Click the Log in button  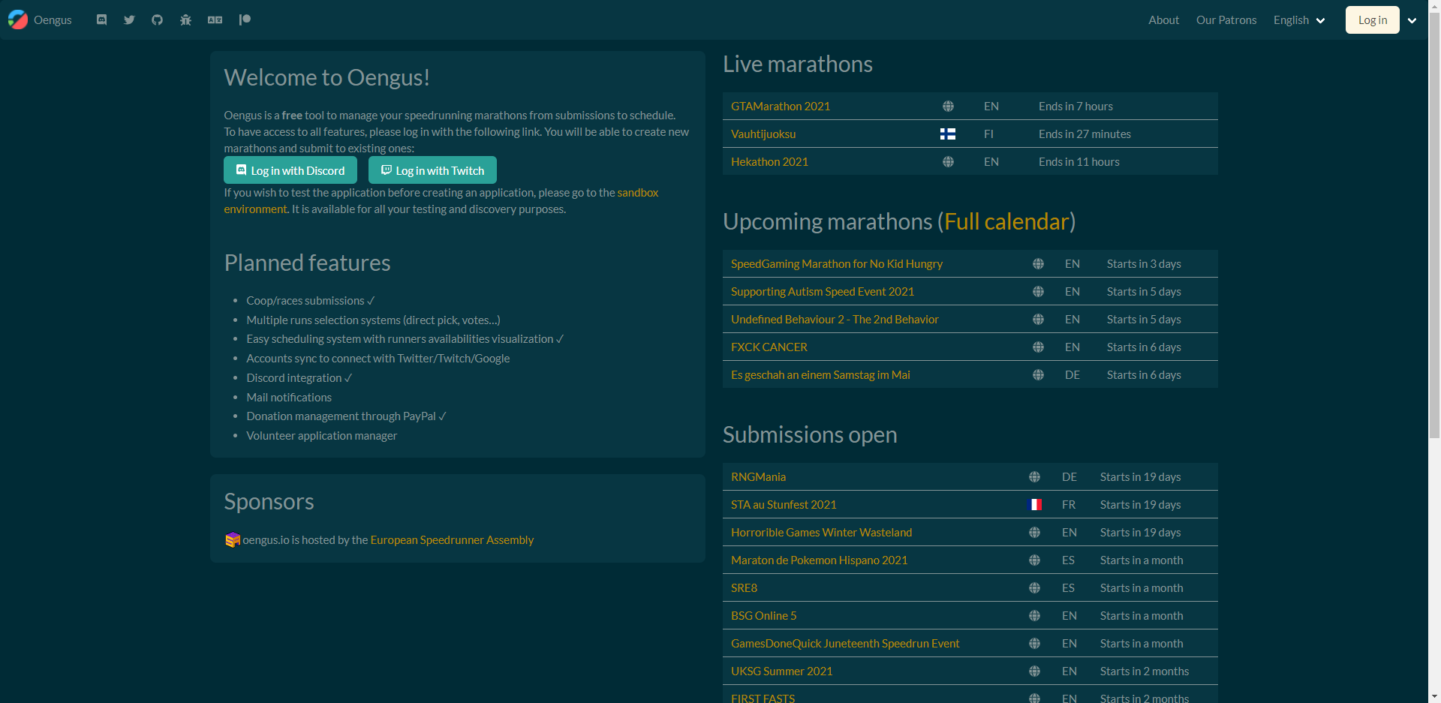tap(1372, 20)
